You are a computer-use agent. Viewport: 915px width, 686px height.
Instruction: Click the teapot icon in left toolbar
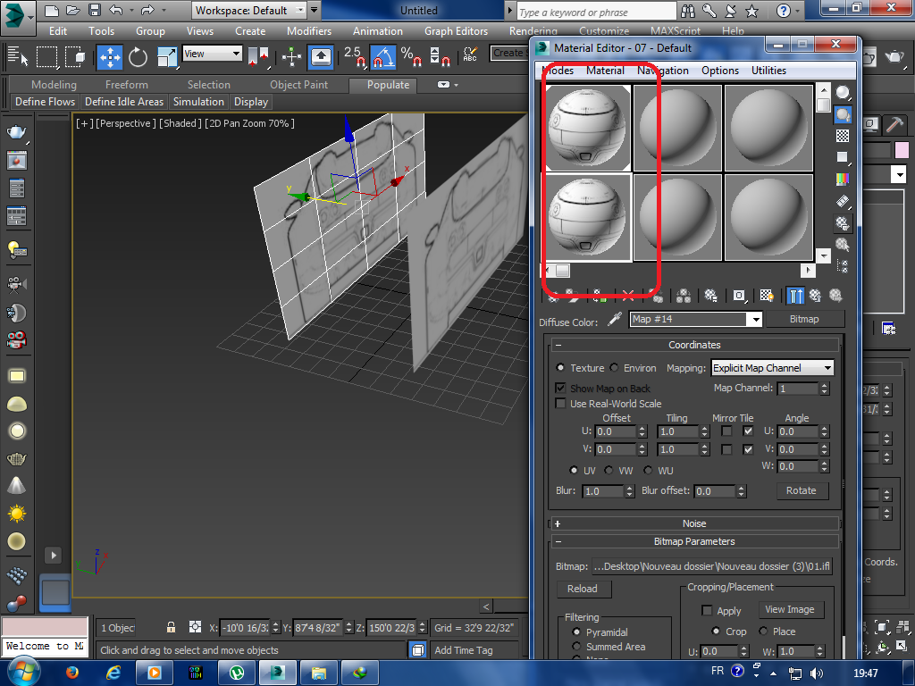coord(17,132)
